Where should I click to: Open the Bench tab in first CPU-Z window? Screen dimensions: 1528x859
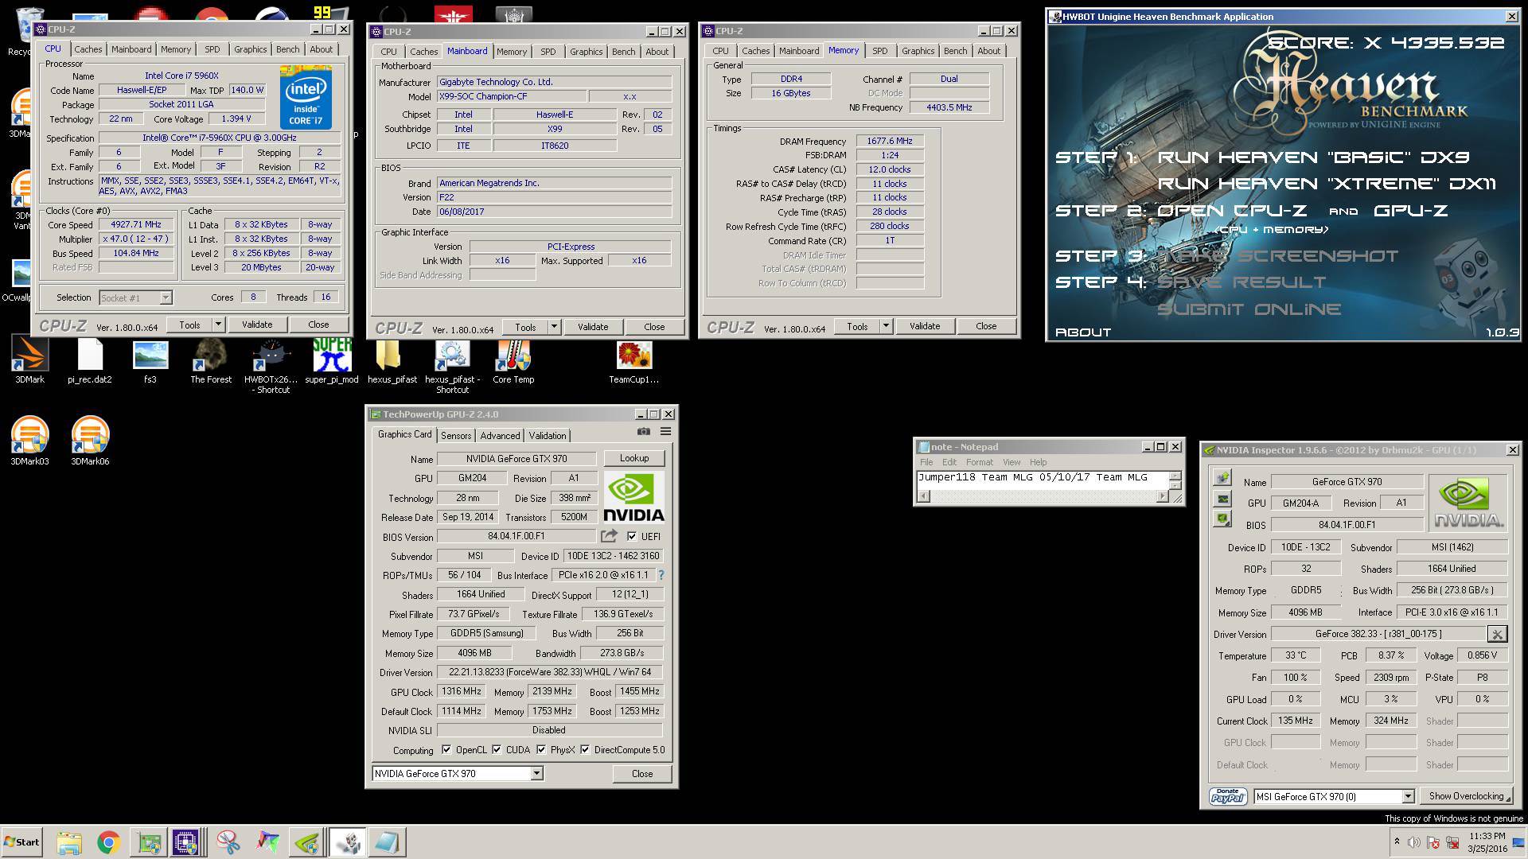point(287,49)
